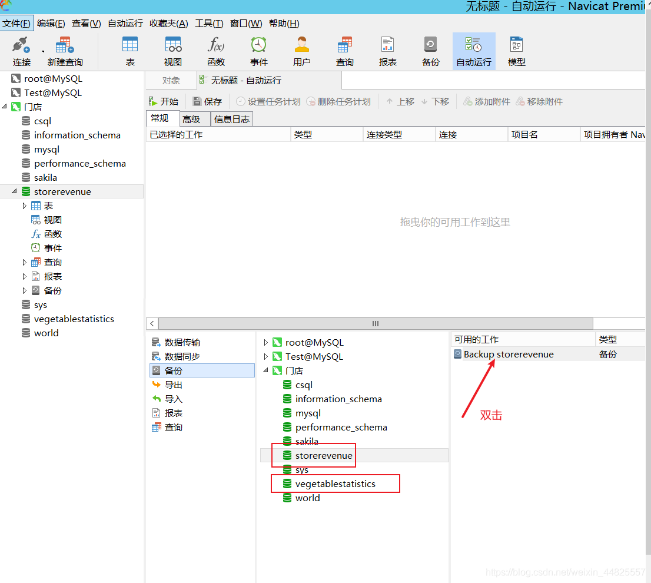This screenshot has height=583, width=651.
Task: Open the View (查看) menu
Action: click(87, 23)
